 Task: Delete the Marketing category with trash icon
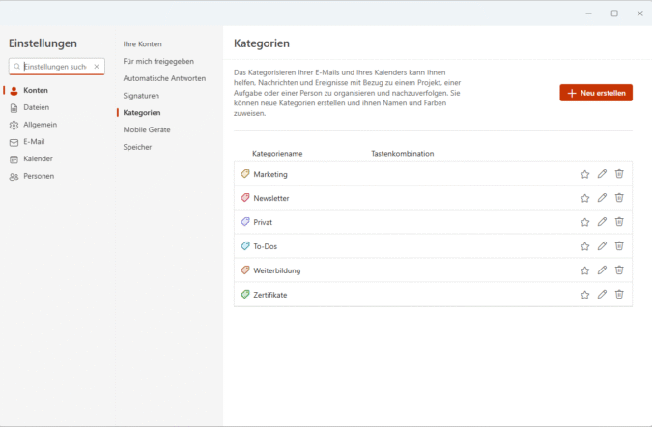pyautogui.click(x=619, y=174)
